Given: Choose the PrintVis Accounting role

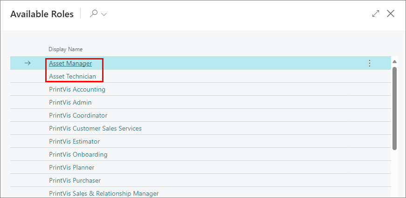Looking at the screenshot, I should (77, 89).
